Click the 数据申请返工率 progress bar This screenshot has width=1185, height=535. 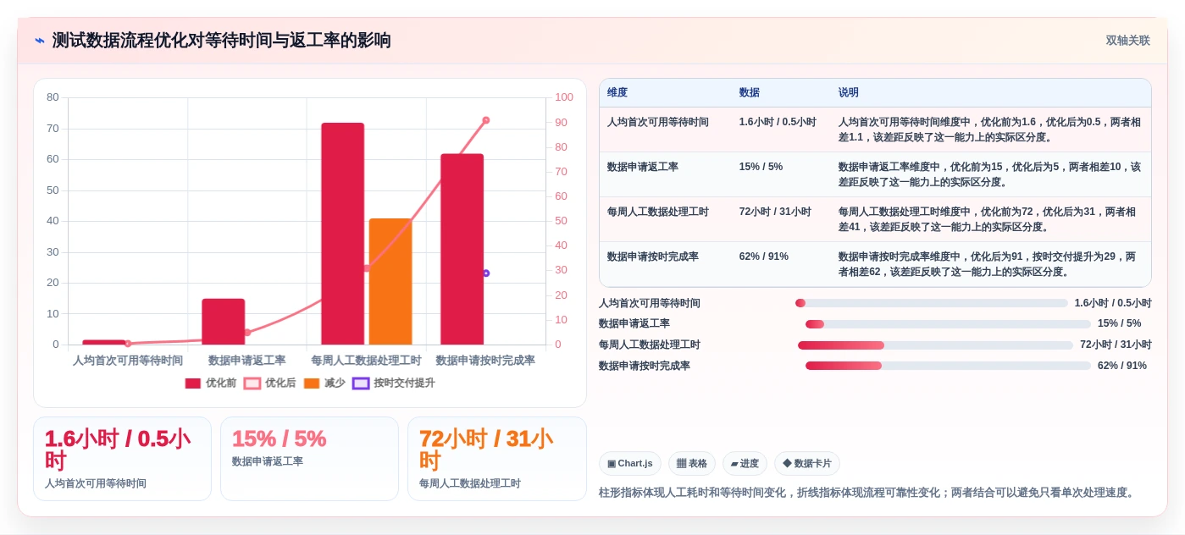948,324
